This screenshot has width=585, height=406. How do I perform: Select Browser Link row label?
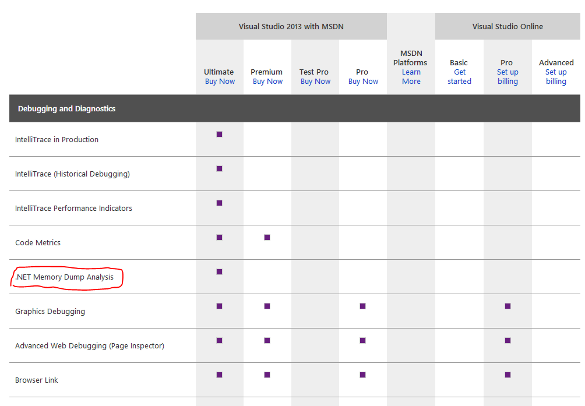37,380
